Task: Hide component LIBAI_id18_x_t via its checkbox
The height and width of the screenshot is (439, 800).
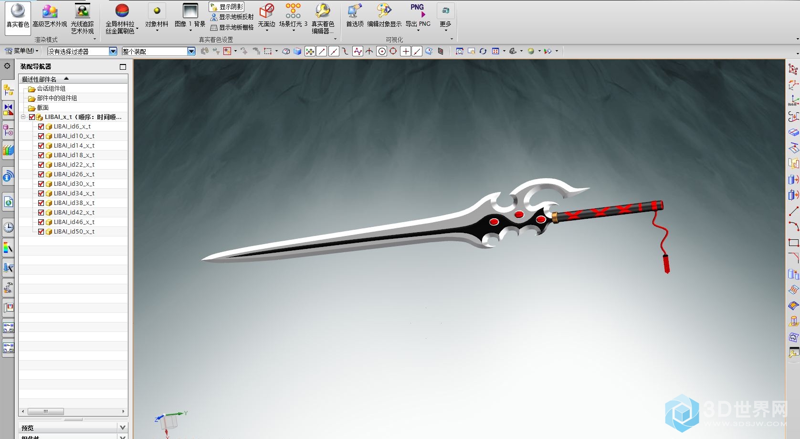Action: pos(41,155)
